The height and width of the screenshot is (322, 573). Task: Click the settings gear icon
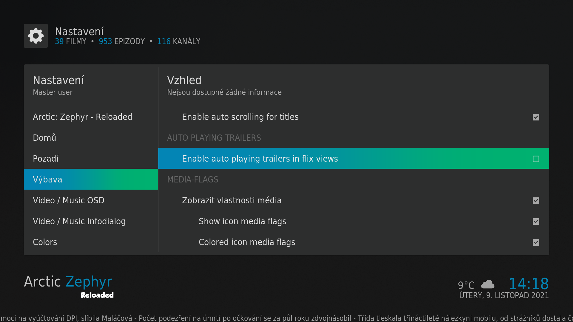pos(36,36)
